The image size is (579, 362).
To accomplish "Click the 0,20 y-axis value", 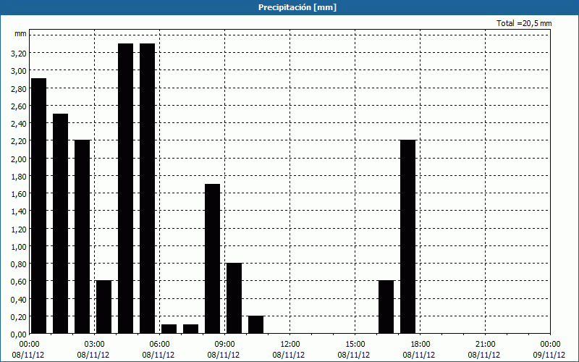I will pyautogui.click(x=19, y=317).
